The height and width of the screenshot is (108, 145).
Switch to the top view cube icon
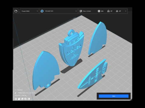tap(22, 99)
